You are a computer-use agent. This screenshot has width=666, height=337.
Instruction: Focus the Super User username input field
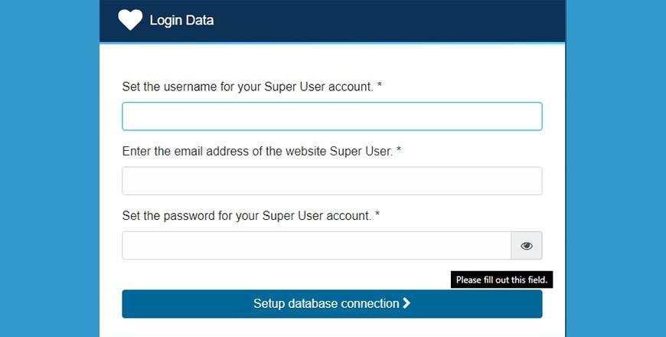332,116
